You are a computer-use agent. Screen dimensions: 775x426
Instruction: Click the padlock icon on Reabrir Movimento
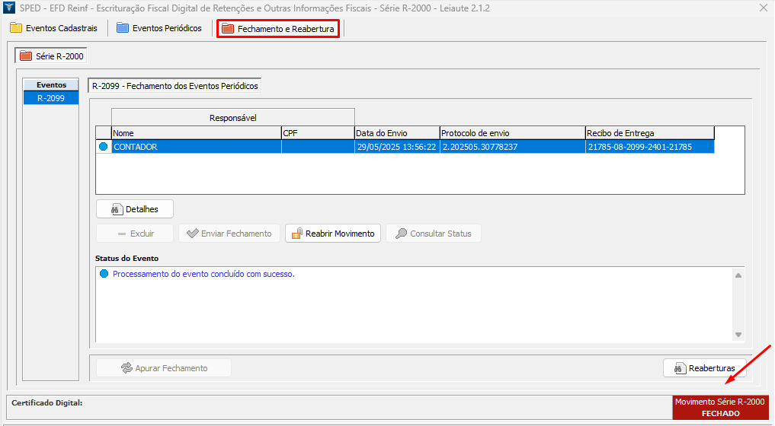click(x=296, y=234)
